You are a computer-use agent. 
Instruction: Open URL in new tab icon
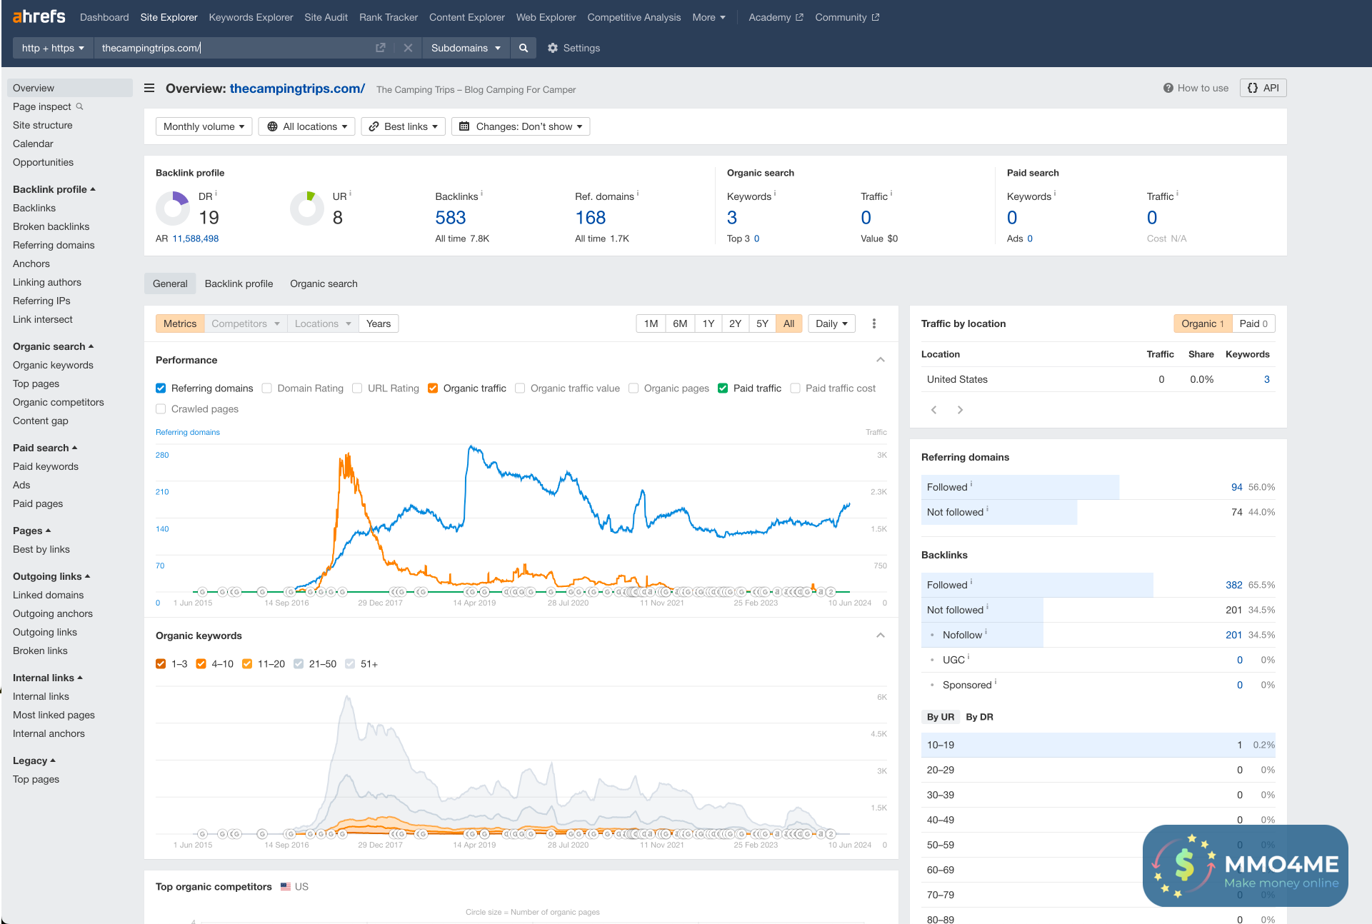381,48
